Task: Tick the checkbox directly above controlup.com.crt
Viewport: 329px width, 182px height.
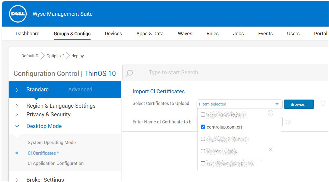Action: 203,114
